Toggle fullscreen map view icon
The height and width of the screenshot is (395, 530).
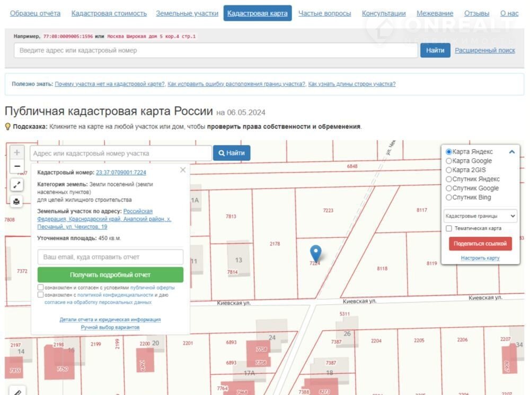17,185
